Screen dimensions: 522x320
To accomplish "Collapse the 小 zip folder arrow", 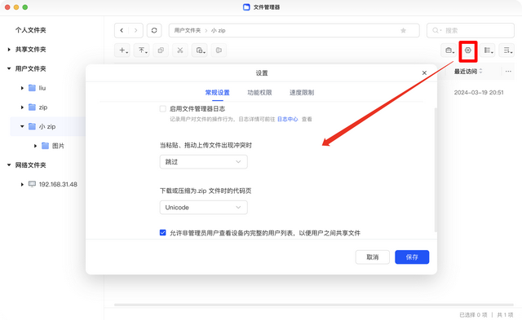I will coord(22,126).
